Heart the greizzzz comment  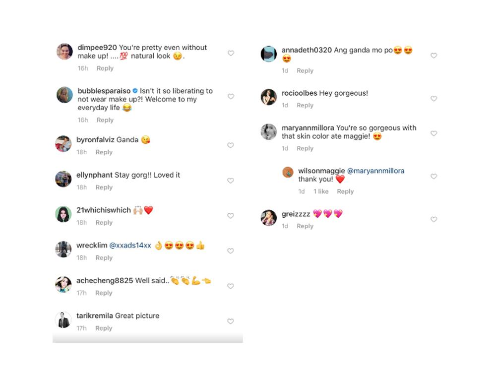434,219
